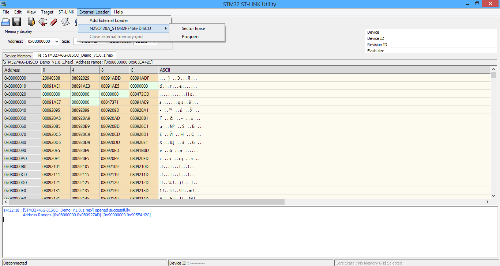This screenshot has width=500, height=266.
Task: Select N25Q128A_STM32F746G-DISCO loader entry
Action: (124, 28)
